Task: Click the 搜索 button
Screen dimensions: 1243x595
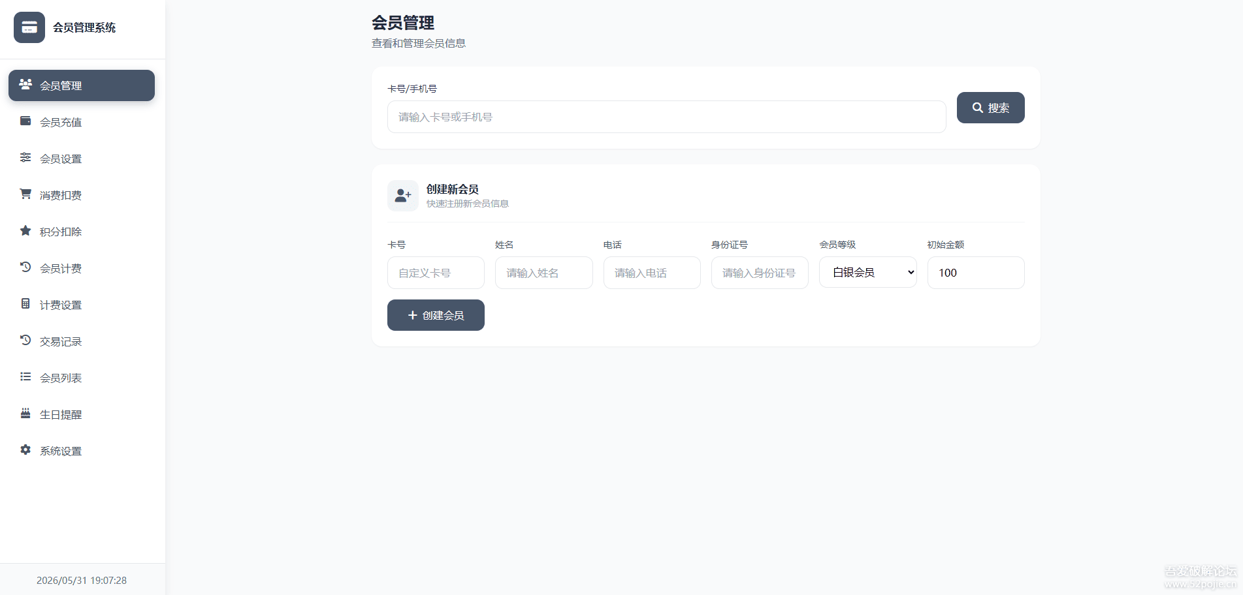Action: (990, 108)
